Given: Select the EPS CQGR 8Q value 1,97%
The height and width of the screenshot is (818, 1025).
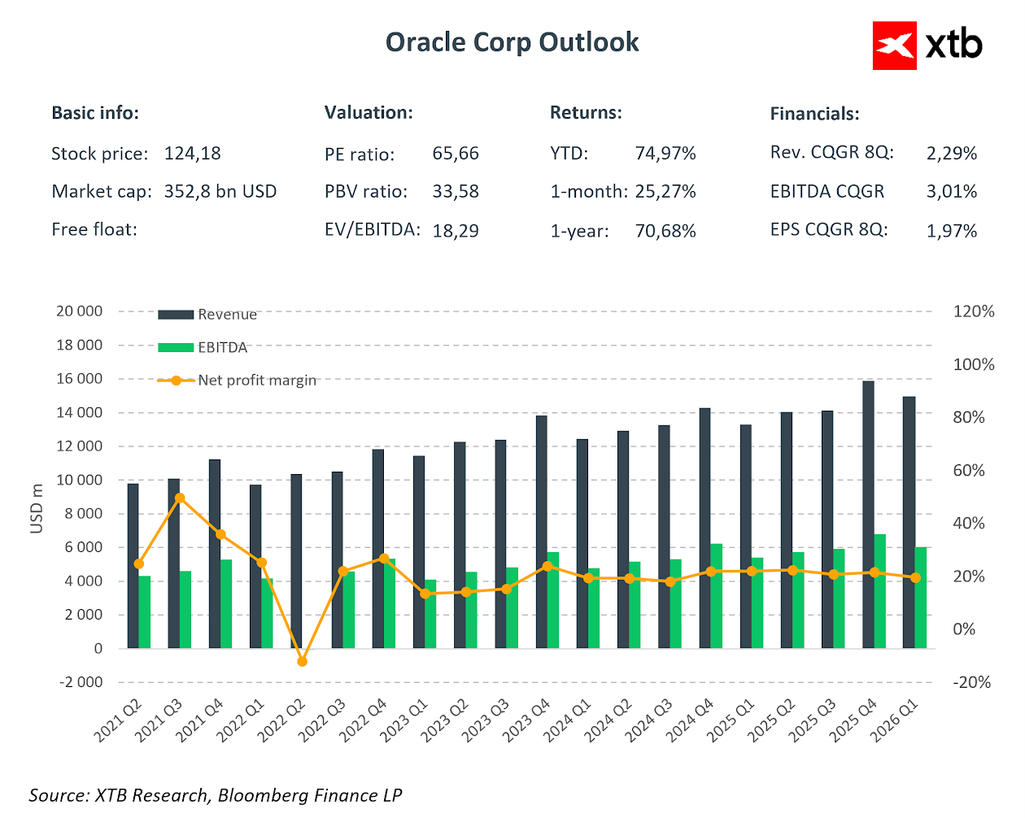Looking at the screenshot, I should click(x=952, y=231).
